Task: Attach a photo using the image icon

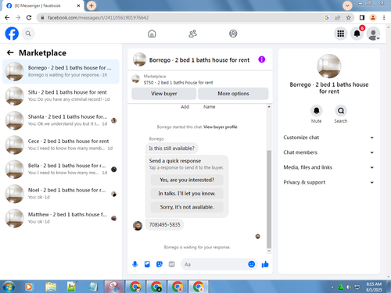Action: 147,264
